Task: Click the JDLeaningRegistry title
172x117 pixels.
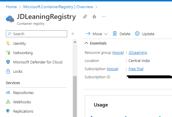Action: 46,17
